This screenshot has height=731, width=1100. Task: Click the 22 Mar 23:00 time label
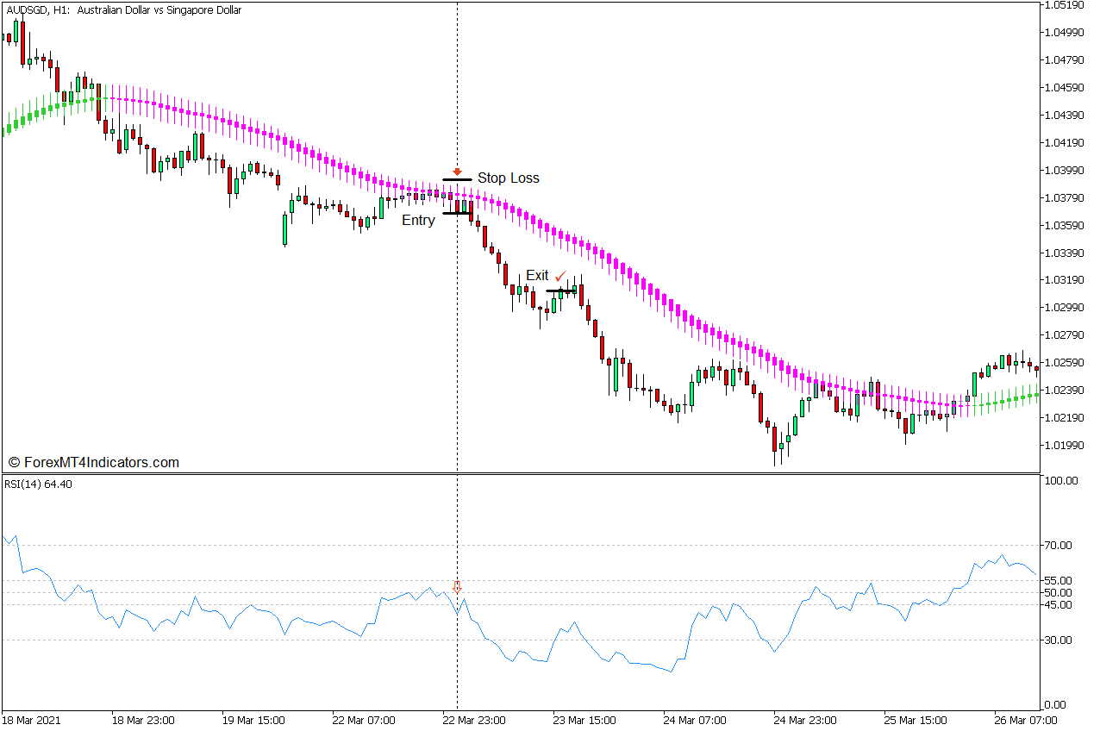tap(473, 720)
